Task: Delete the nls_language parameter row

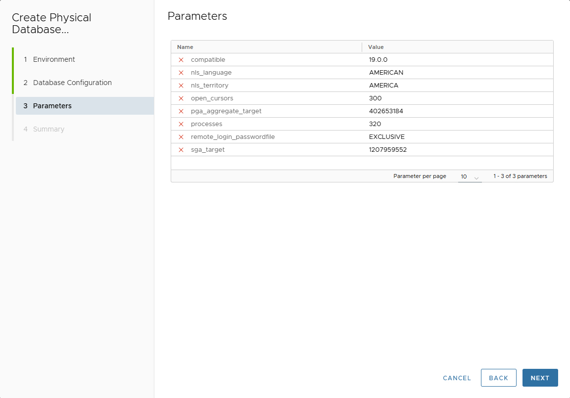Action: tap(181, 72)
